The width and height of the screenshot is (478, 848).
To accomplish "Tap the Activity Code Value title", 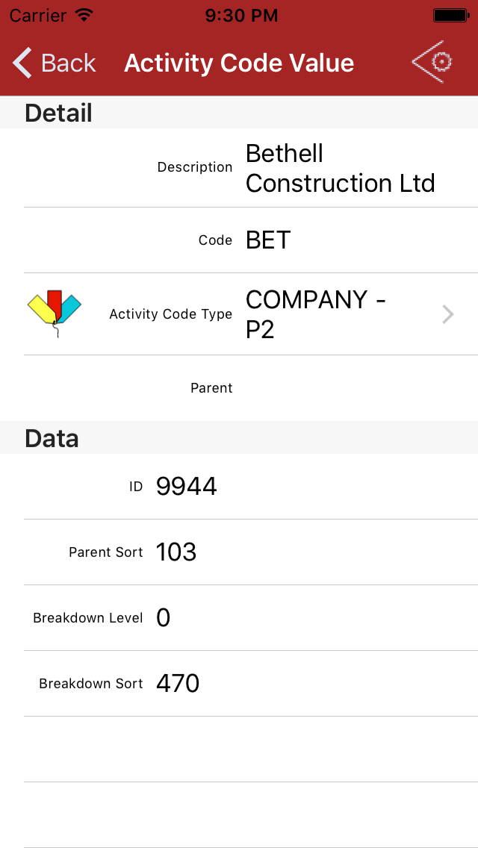I will click(x=239, y=63).
